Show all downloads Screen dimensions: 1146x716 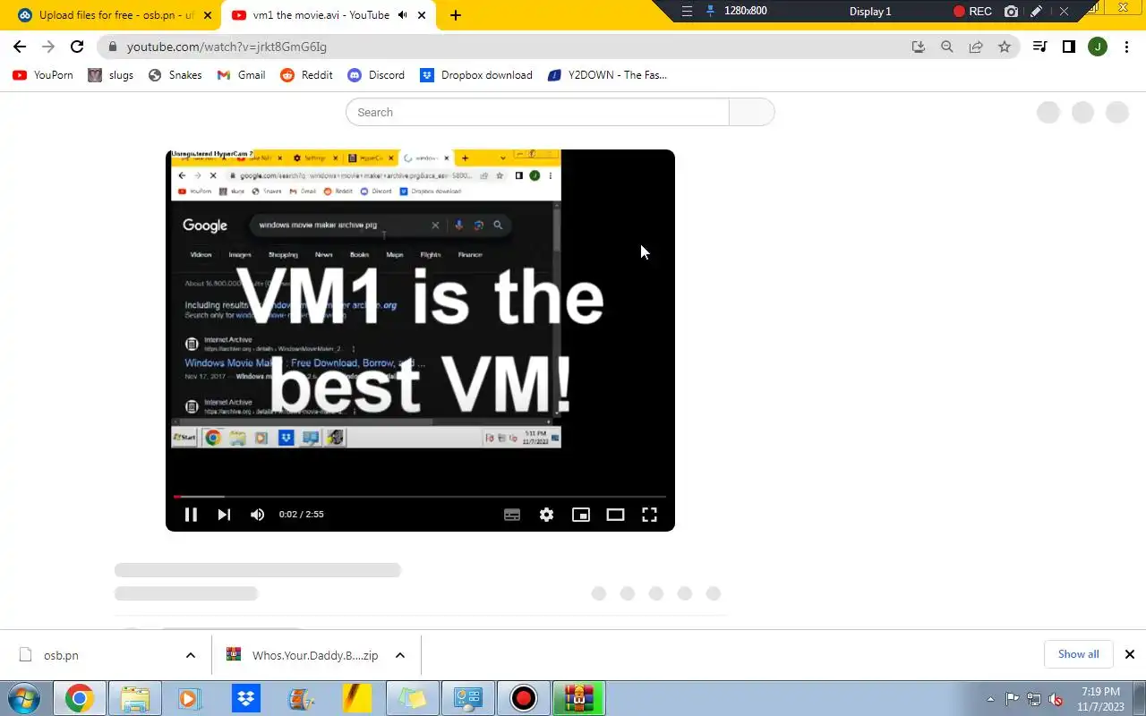coord(1078,654)
